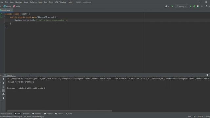Close the supply tab in Run panel
Image resolution: width=210 pixels, height=118 pixels.
(13, 75)
